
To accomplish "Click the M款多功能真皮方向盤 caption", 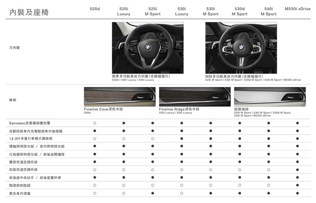I will pyautogui.click(x=234, y=76).
